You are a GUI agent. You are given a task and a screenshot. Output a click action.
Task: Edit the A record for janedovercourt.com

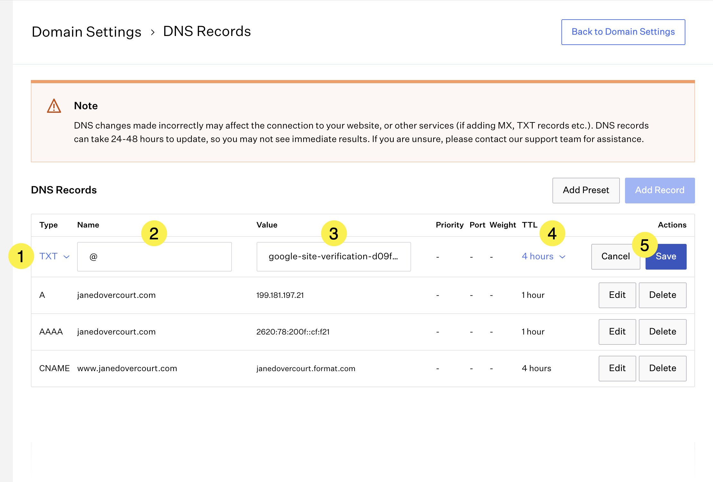tap(617, 295)
